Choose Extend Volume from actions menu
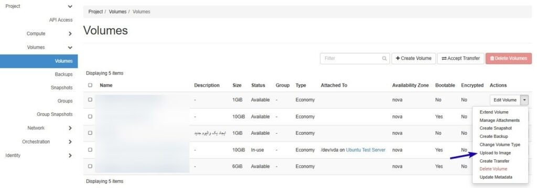537x188 pixels. pyautogui.click(x=494, y=112)
